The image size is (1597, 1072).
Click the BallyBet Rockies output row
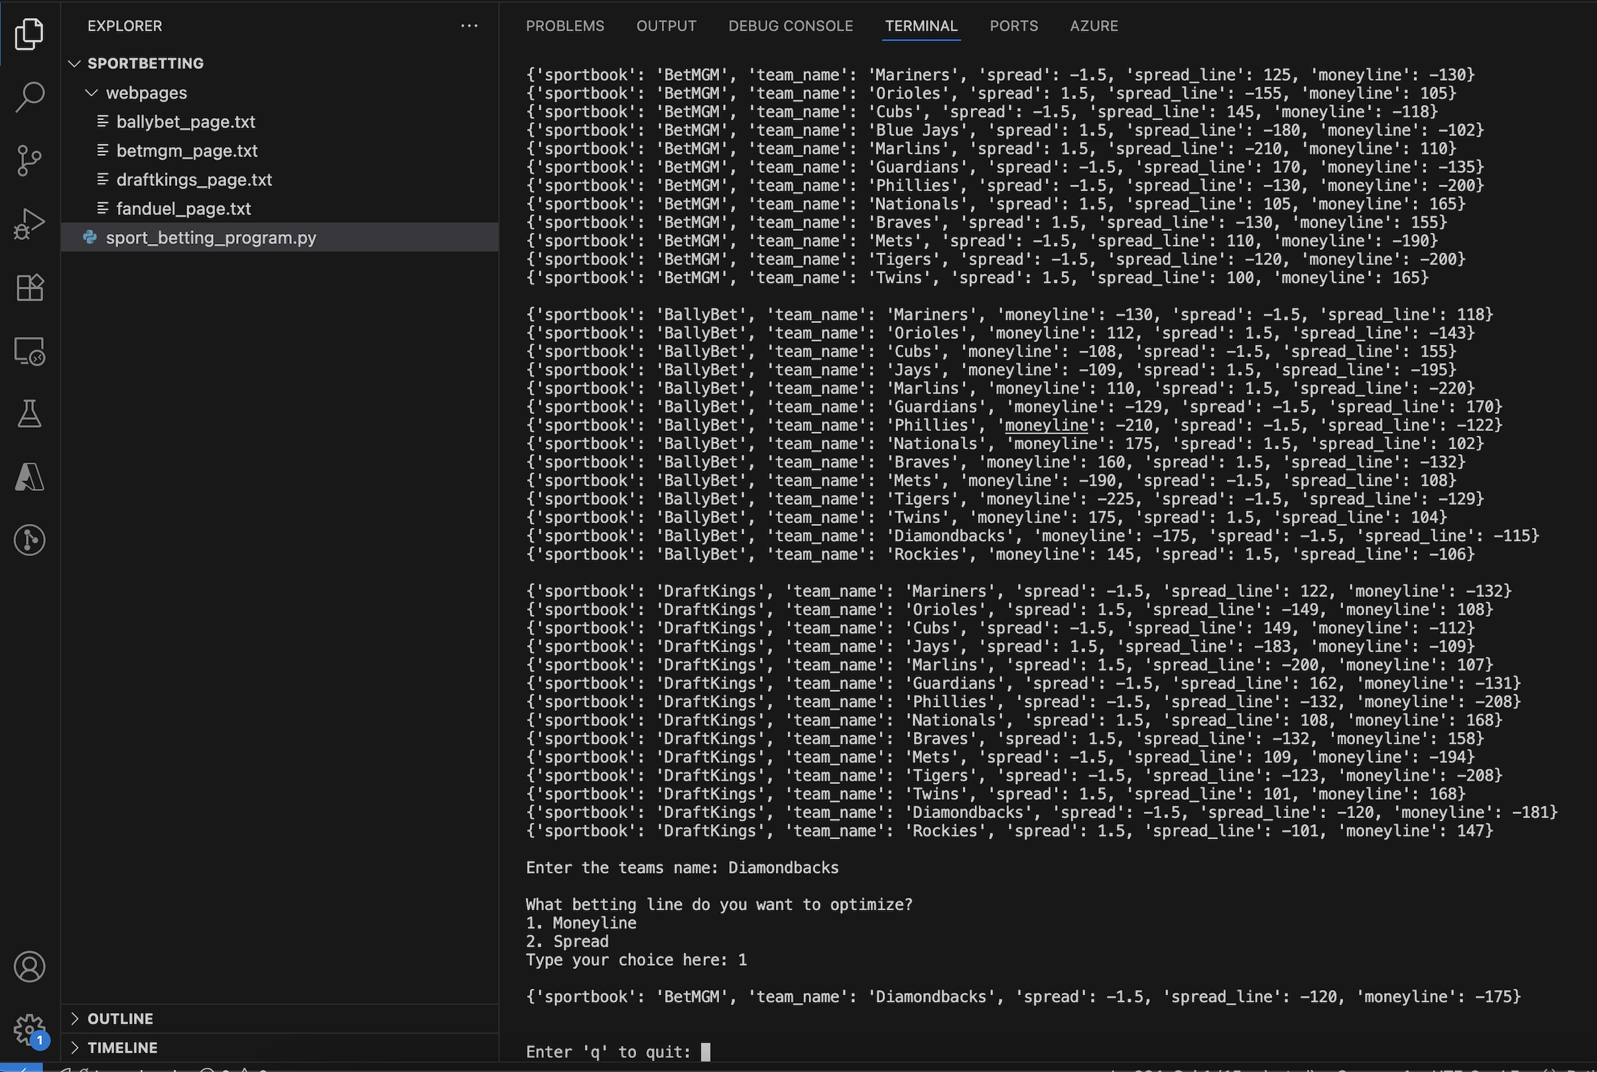click(999, 555)
